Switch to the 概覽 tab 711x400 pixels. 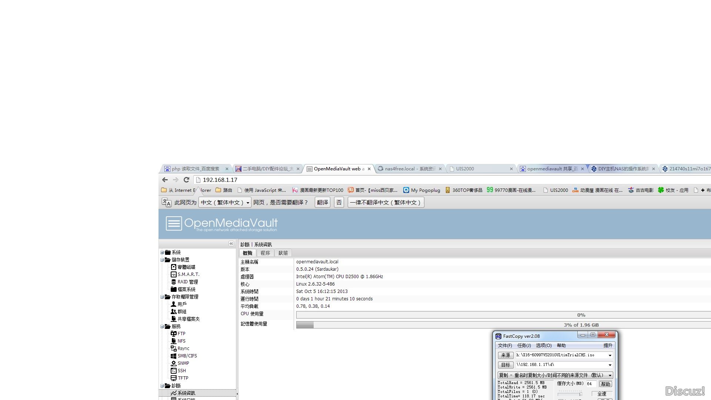(247, 253)
